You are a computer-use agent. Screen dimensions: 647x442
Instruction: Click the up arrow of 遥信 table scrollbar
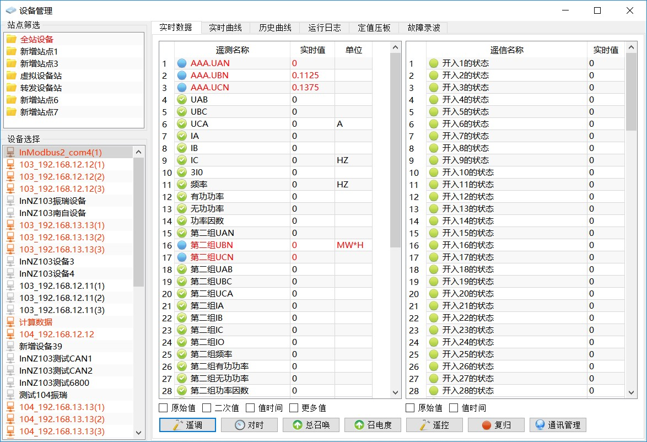tap(631, 48)
